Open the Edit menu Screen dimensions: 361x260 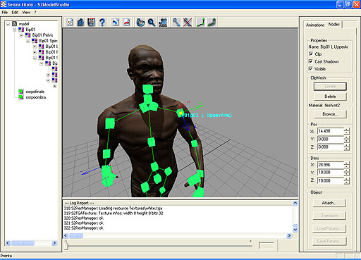[15, 12]
